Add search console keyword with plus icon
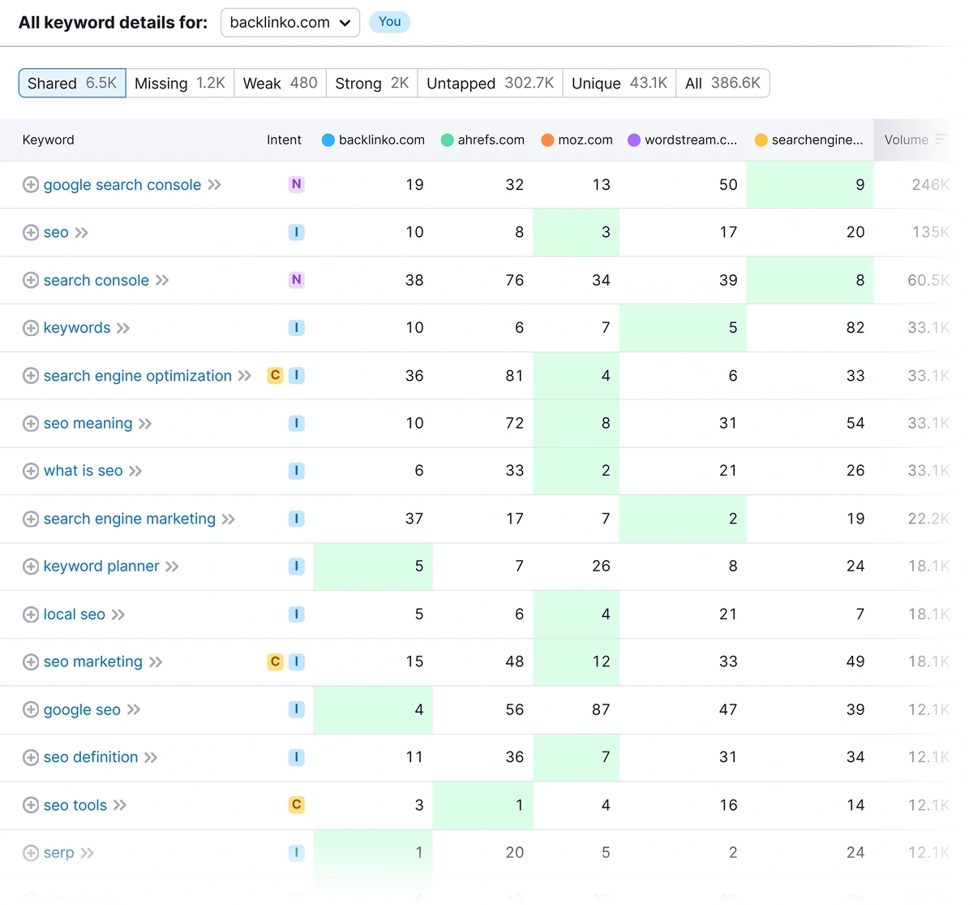 (31, 280)
